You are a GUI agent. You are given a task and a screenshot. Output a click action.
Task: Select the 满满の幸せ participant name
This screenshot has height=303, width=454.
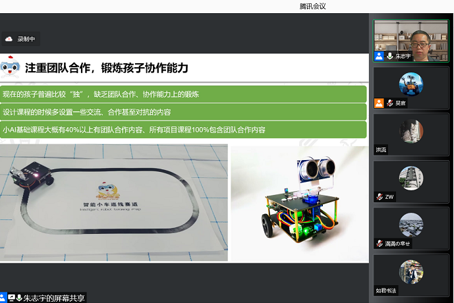tap(397, 244)
